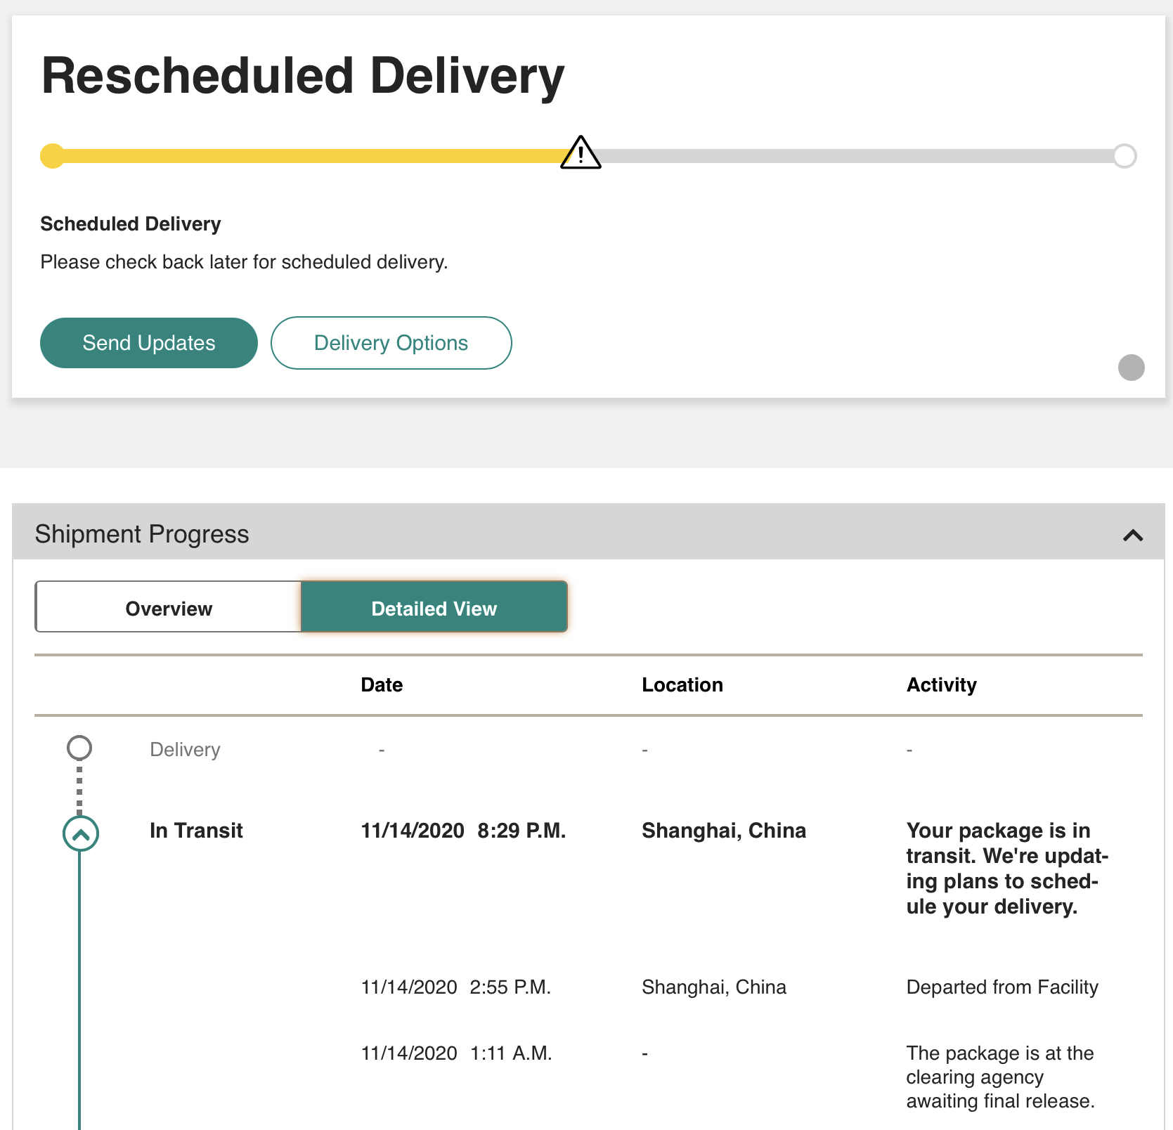Click the 11/14/2020 8:29 P.M. date entry

(463, 831)
